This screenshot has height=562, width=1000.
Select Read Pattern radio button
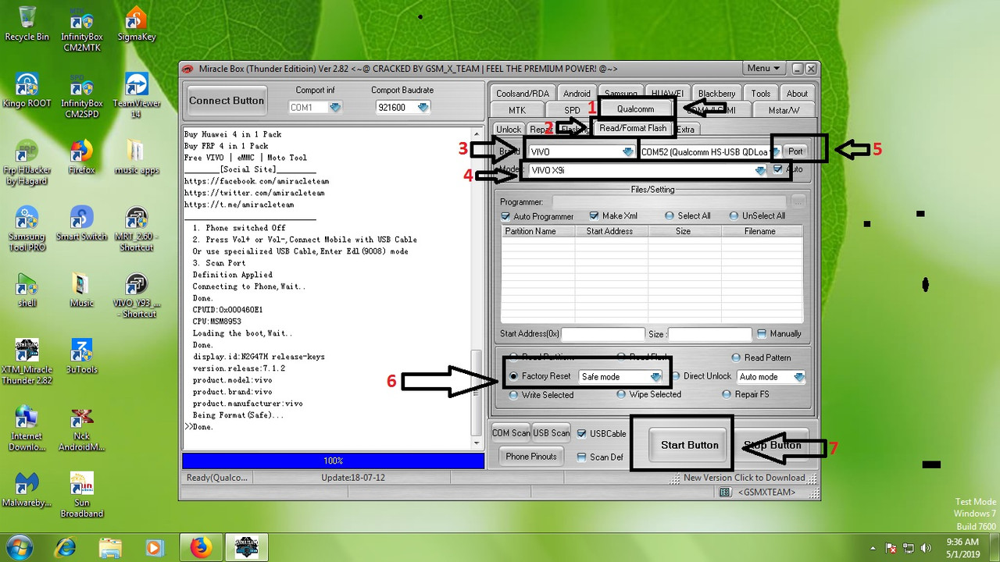(x=736, y=357)
